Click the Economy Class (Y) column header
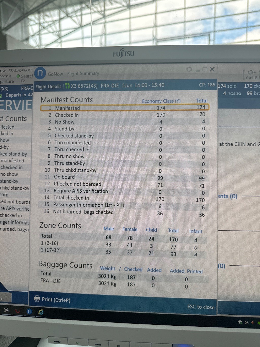This screenshot has width=260, height=347. click(161, 101)
